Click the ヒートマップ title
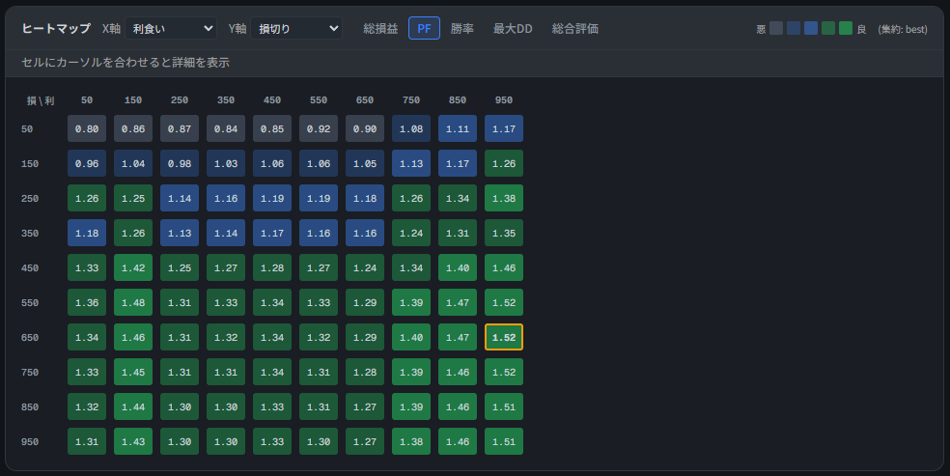Image resolution: width=950 pixels, height=476 pixels. (x=56, y=28)
